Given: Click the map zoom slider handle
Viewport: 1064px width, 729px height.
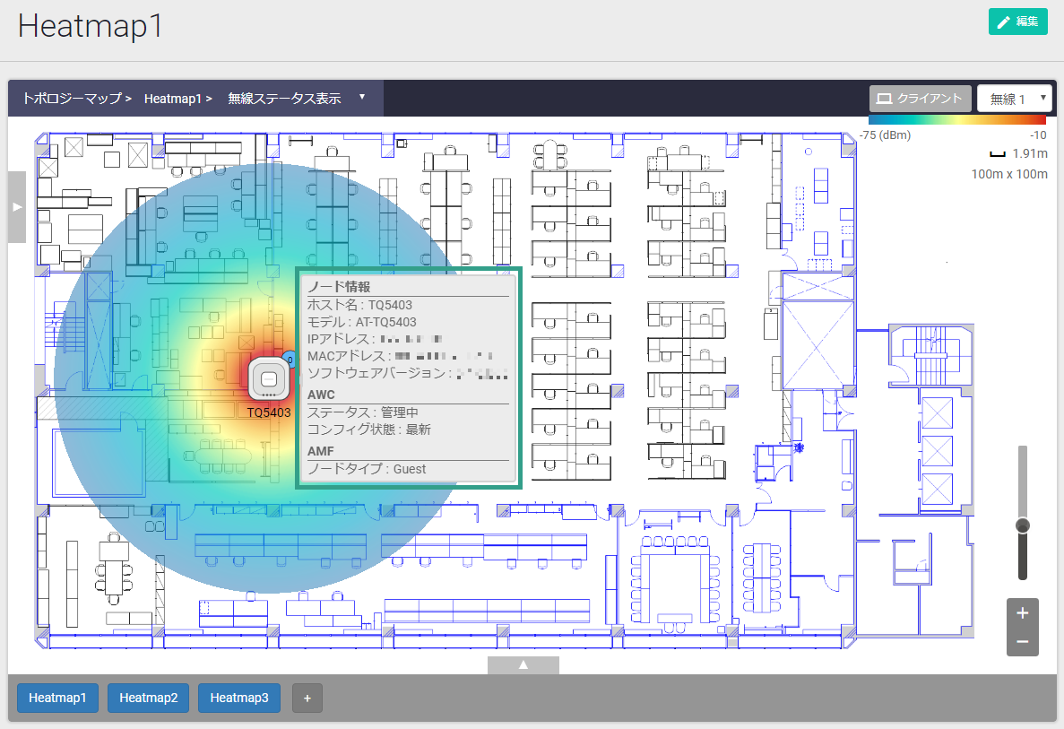Looking at the screenshot, I should tap(1022, 525).
